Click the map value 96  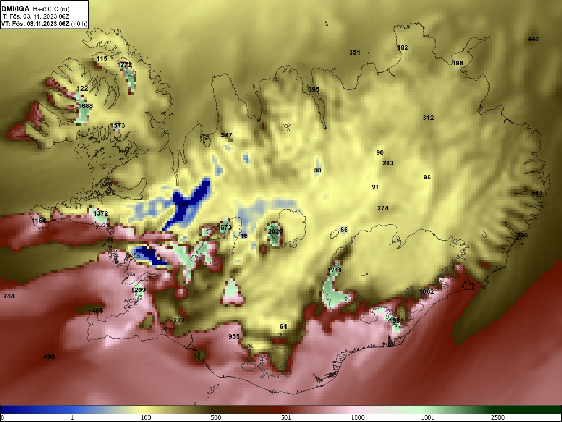(x=427, y=177)
